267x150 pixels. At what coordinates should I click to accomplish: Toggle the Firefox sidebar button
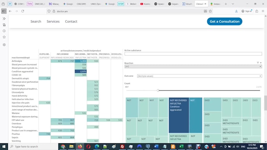click(x=4, y=11)
